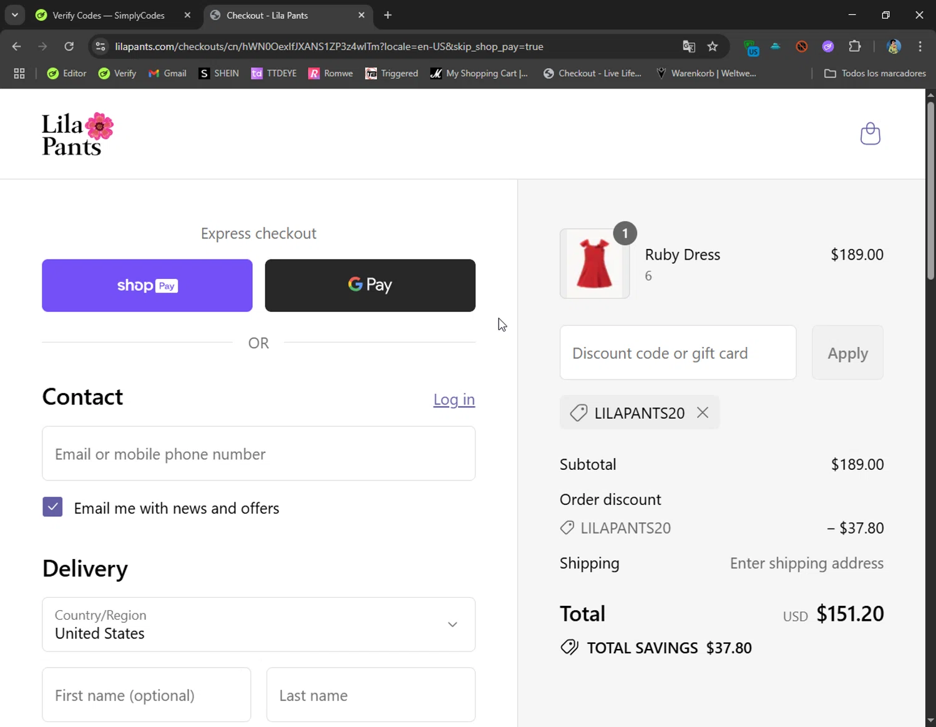This screenshot has height=727, width=936.
Task: Expand the Country/Region dropdown
Action: pyautogui.click(x=258, y=624)
